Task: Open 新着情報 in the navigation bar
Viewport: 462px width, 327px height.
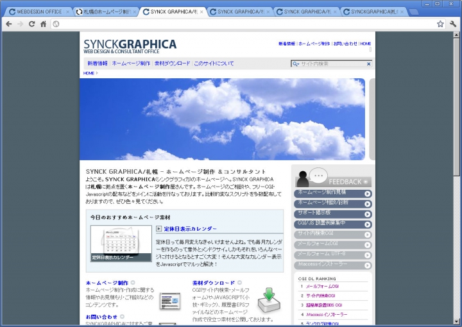Action: point(98,63)
